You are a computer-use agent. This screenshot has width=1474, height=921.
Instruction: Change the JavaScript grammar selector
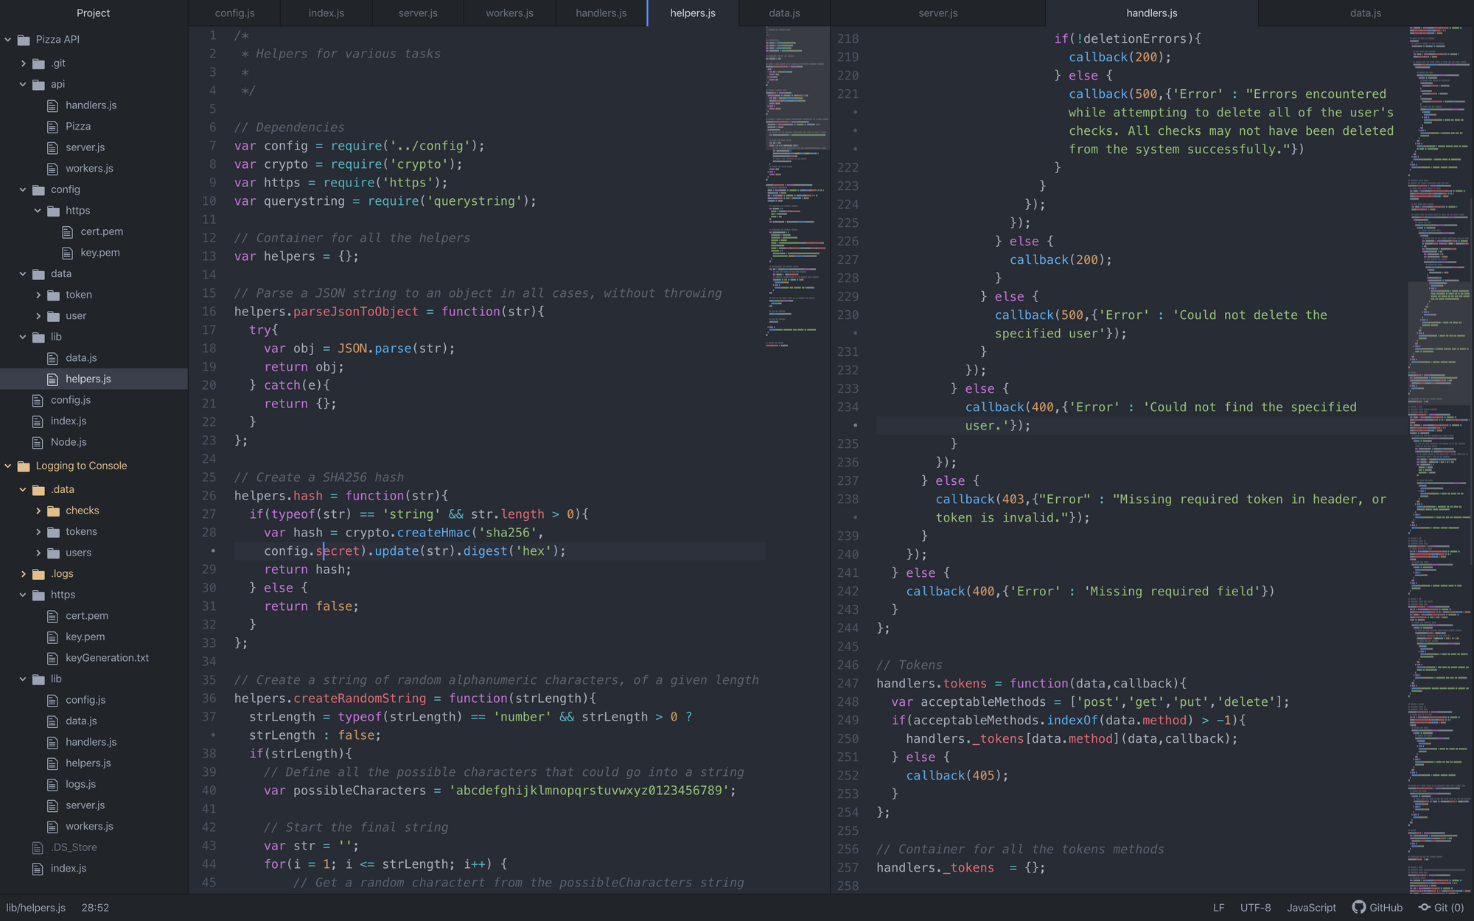(x=1311, y=907)
